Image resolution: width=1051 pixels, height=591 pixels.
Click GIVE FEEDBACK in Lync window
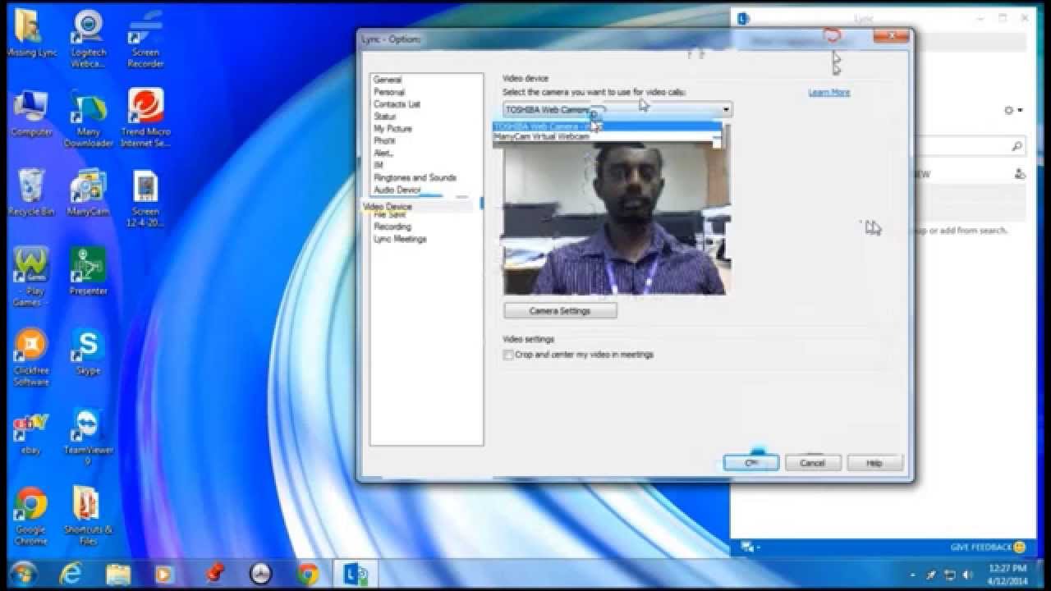(989, 547)
